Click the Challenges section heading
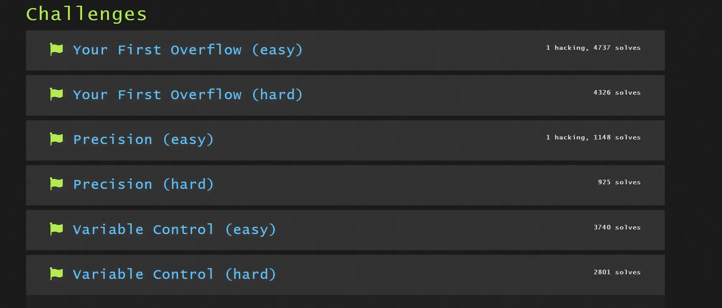Viewport: 722px width, 308px height. tap(86, 14)
